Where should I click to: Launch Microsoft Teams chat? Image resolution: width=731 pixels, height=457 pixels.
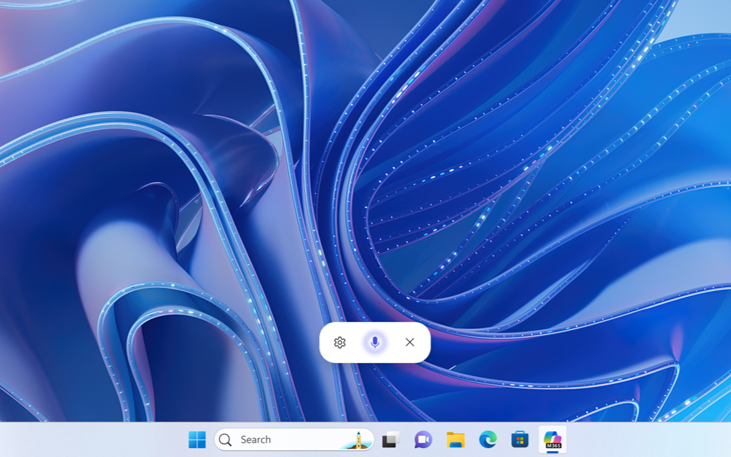[423, 439]
